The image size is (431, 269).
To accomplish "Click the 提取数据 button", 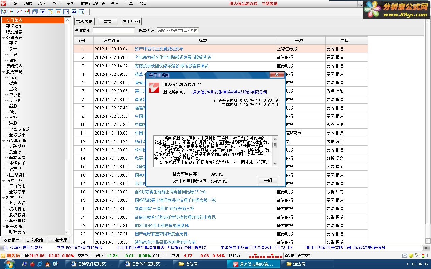I will 84,22.
